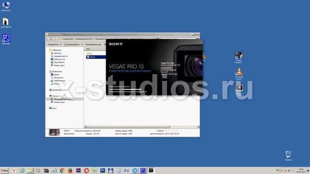Click the volume icon in system tray
This screenshot has width=310, height=174.
[293, 171]
